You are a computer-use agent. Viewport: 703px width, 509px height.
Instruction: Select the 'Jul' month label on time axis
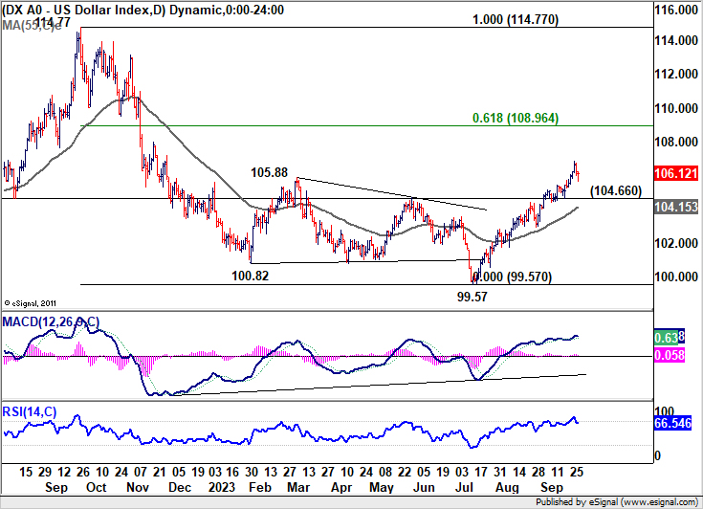(464, 487)
